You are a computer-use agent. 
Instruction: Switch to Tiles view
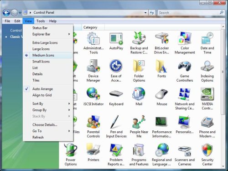(48, 80)
